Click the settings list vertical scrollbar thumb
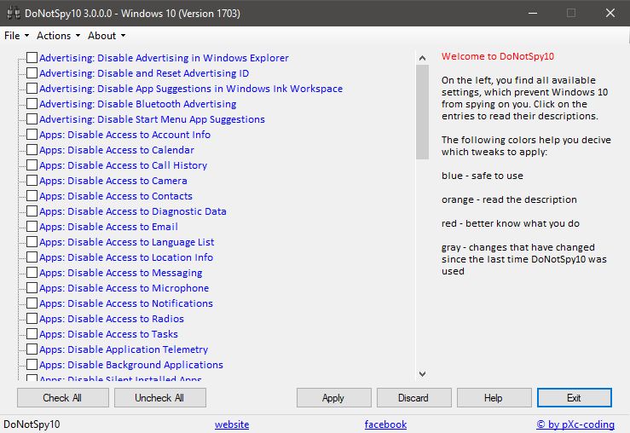The width and height of the screenshot is (630, 433). 422,112
